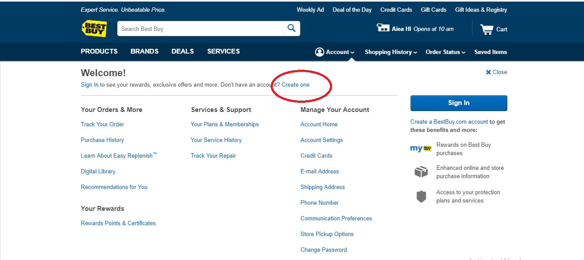Open Credit Cards under Manage Your Account
The width and height of the screenshot is (584, 260).
pyautogui.click(x=316, y=155)
